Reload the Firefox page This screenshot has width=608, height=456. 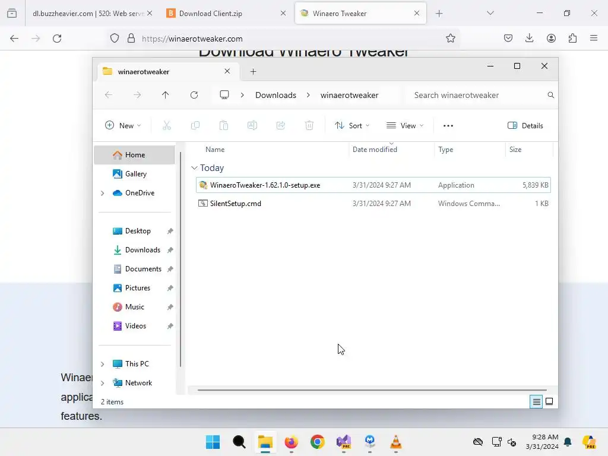[57, 39]
